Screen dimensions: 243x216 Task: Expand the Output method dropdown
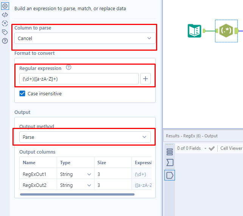85,137
